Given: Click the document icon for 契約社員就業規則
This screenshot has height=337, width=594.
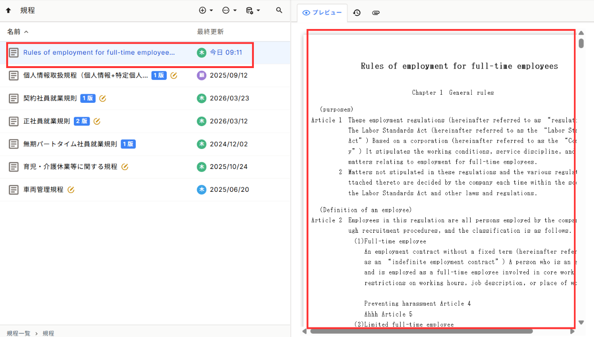Looking at the screenshot, I should [14, 99].
